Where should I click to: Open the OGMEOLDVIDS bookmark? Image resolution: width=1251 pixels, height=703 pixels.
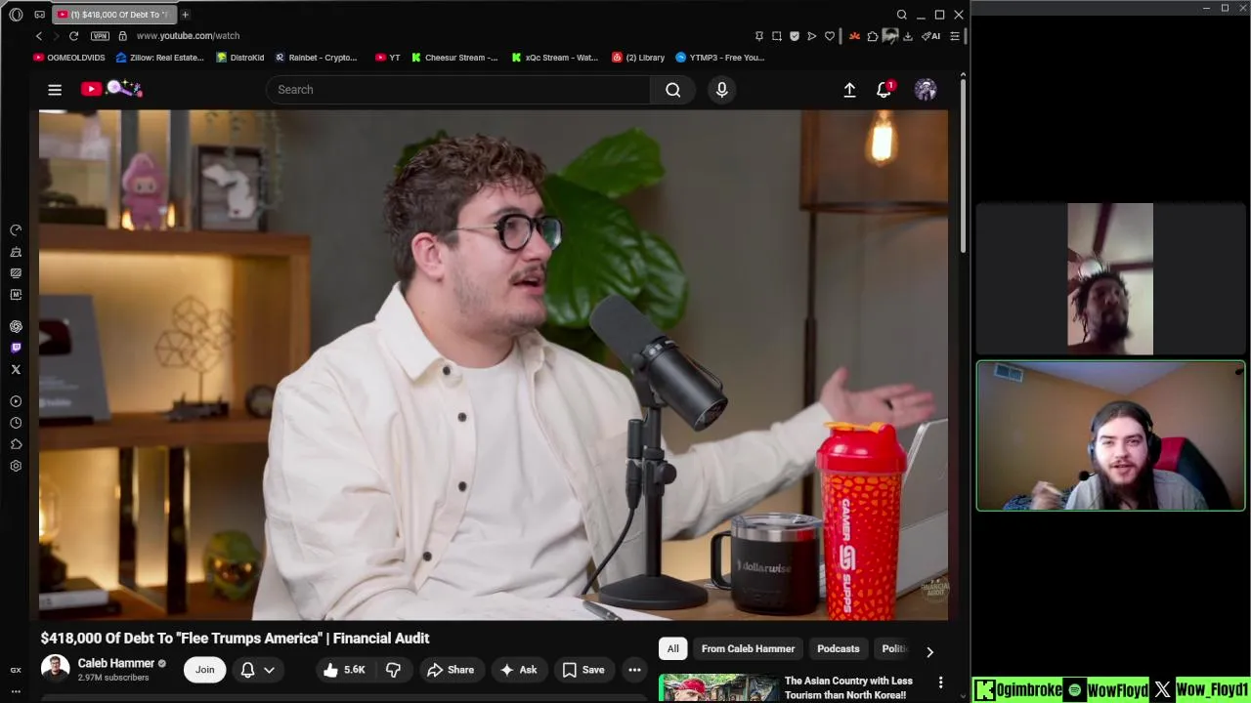pos(69,58)
